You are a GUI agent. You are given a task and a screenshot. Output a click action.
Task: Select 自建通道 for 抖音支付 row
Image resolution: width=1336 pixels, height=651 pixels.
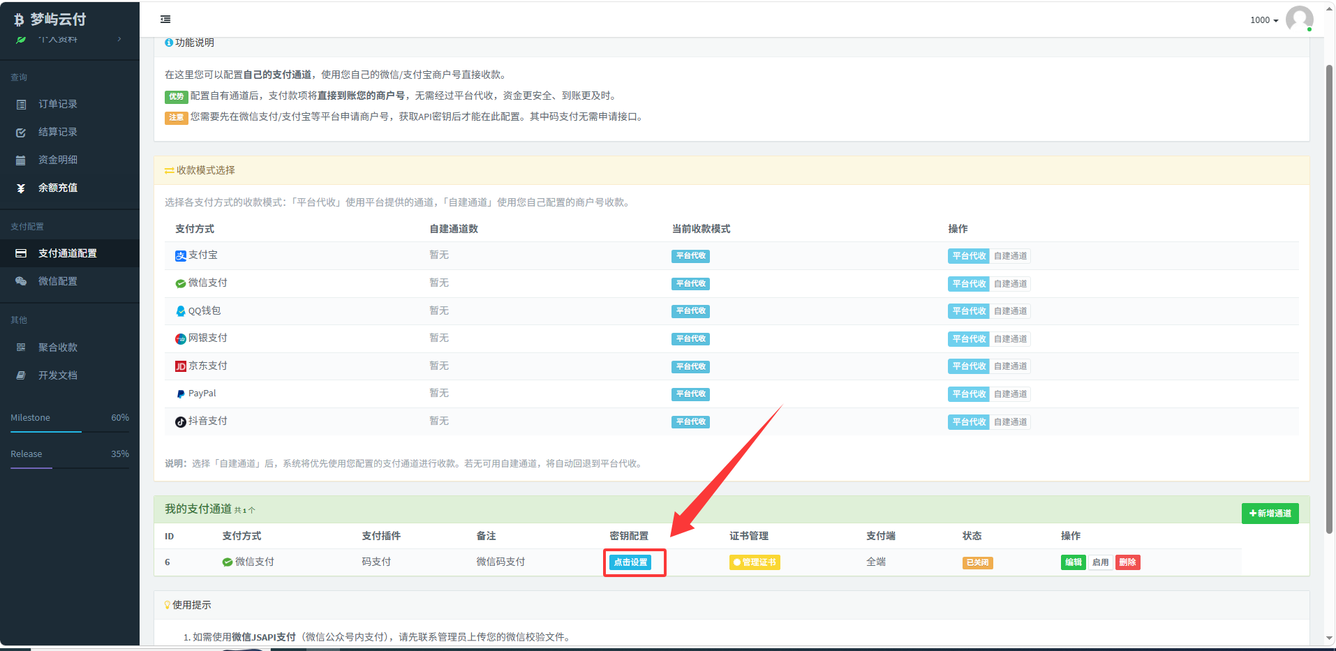point(1010,421)
